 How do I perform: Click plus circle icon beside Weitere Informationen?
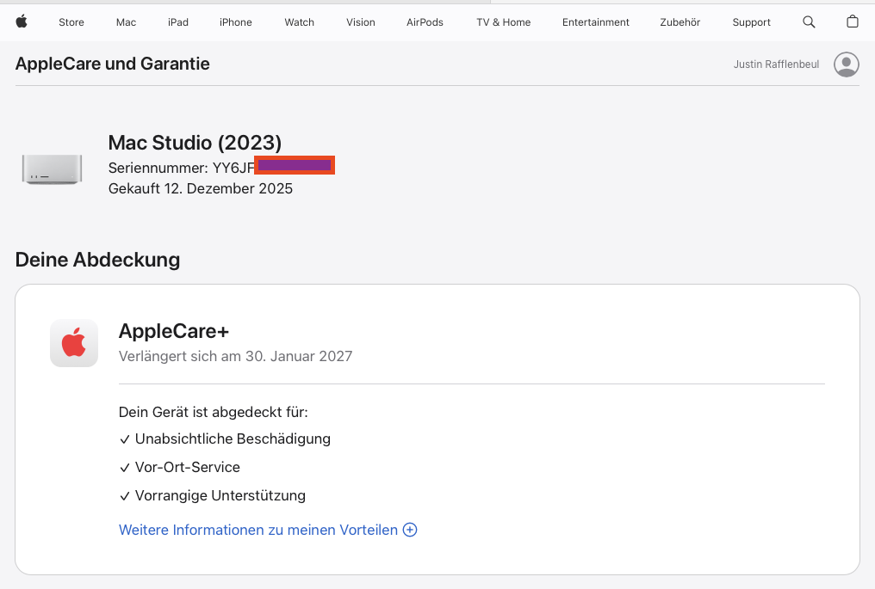pyautogui.click(x=410, y=530)
